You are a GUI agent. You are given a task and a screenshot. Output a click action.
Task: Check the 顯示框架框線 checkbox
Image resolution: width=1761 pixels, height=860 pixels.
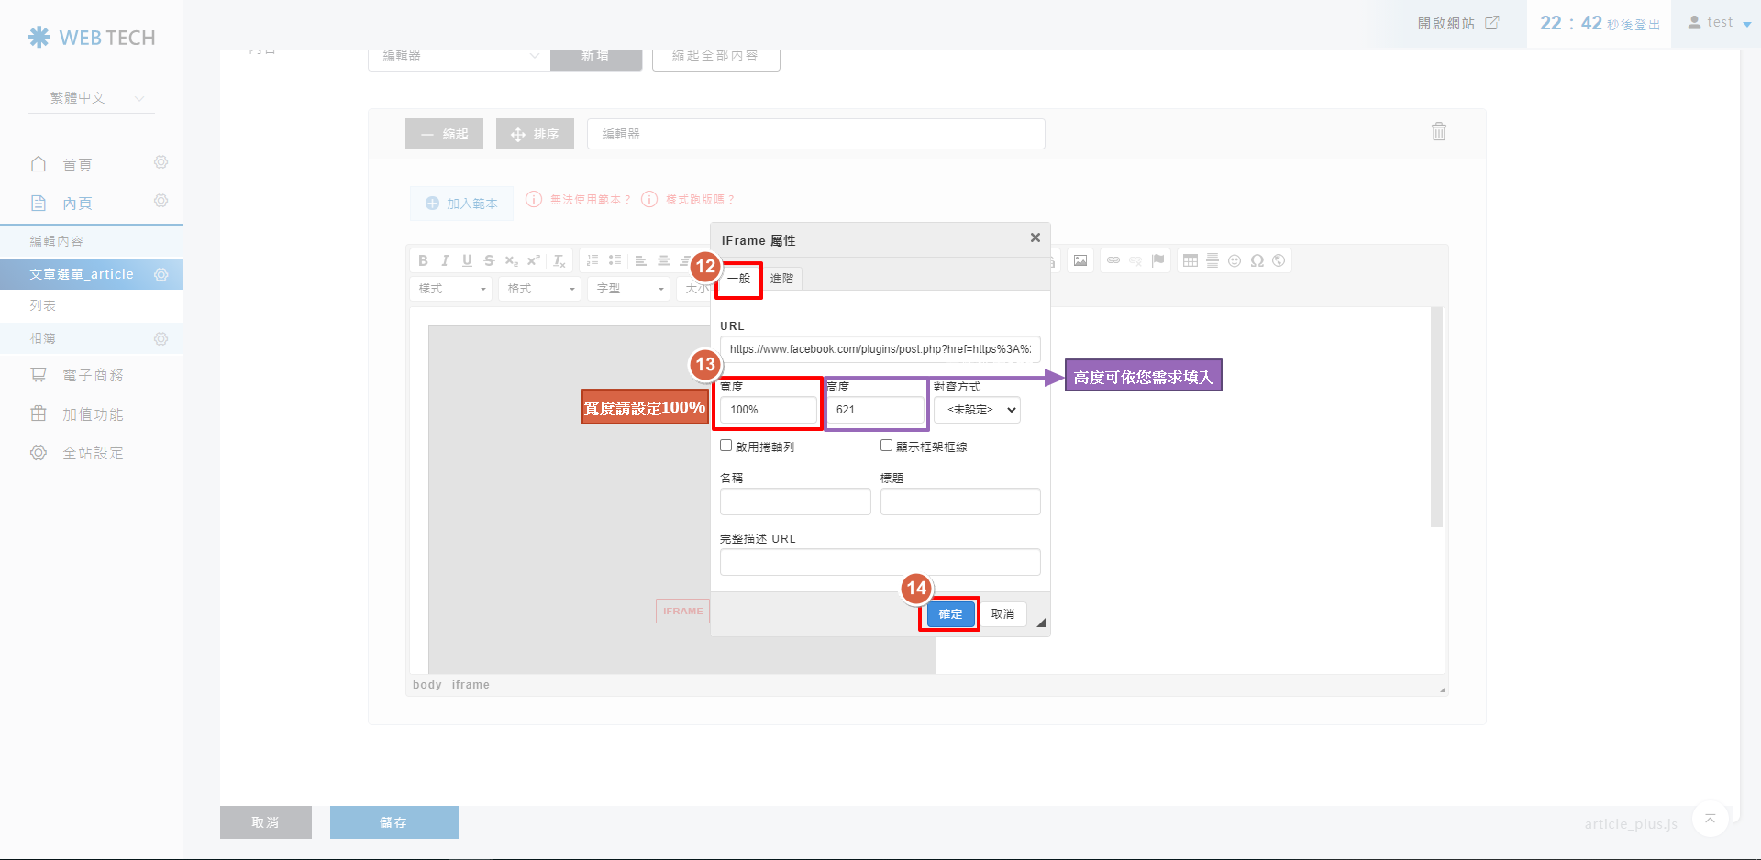886,446
